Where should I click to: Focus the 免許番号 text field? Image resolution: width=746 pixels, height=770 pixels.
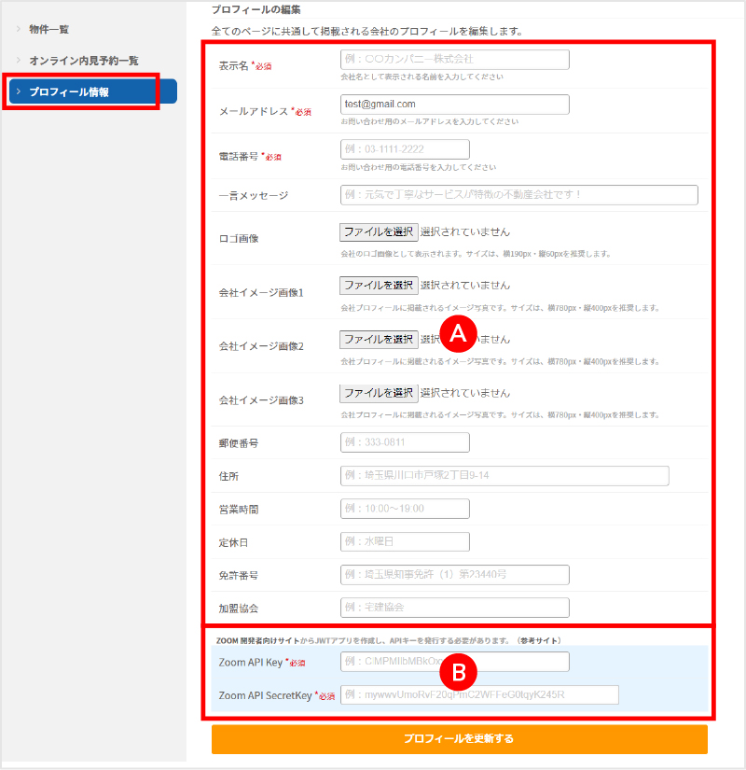click(454, 575)
